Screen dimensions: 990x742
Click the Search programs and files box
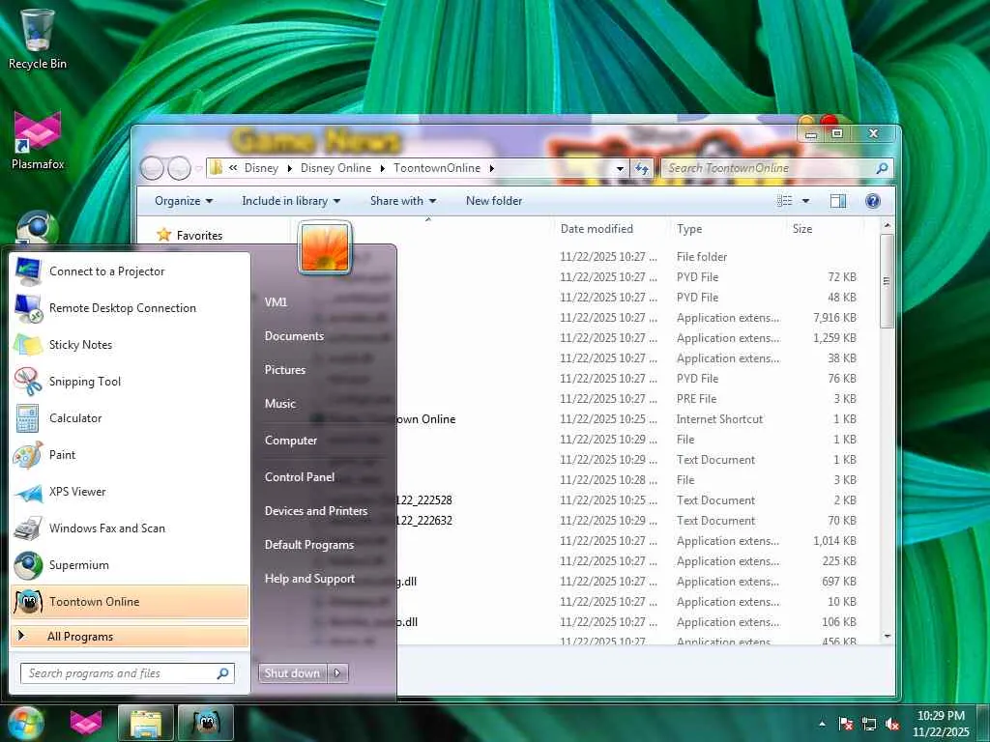click(x=127, y=673)
